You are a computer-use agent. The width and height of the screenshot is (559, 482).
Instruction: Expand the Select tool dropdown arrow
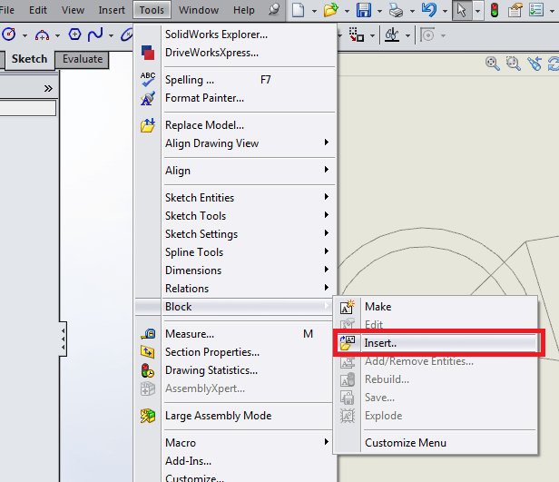point(477,11)
